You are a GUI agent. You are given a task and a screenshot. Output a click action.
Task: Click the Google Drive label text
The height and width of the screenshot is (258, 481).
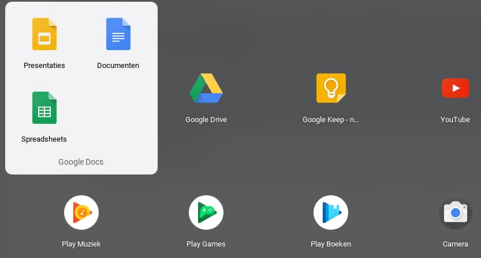pyautogui.click(x=206, y=120)
